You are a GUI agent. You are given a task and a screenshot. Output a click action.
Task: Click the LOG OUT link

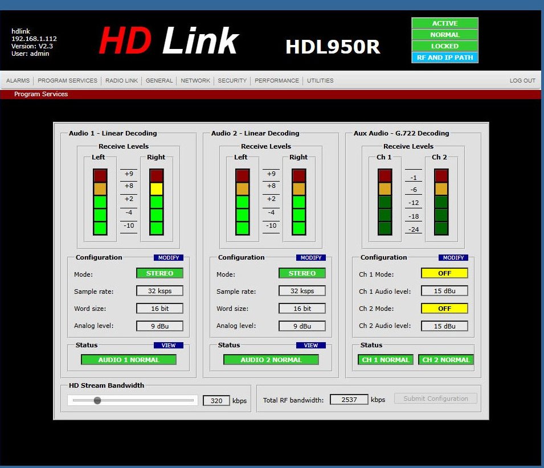(x=522, y=80)
